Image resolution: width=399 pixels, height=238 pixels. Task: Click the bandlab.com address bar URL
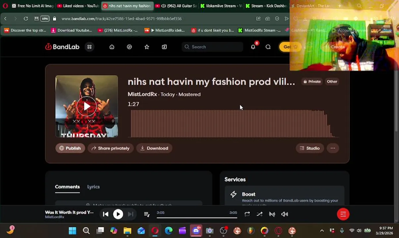[x=122, y=19]
